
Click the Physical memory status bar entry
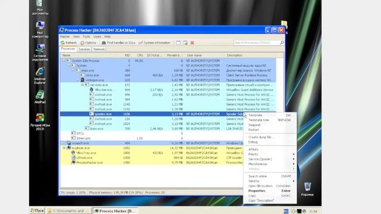coord(115,193)
